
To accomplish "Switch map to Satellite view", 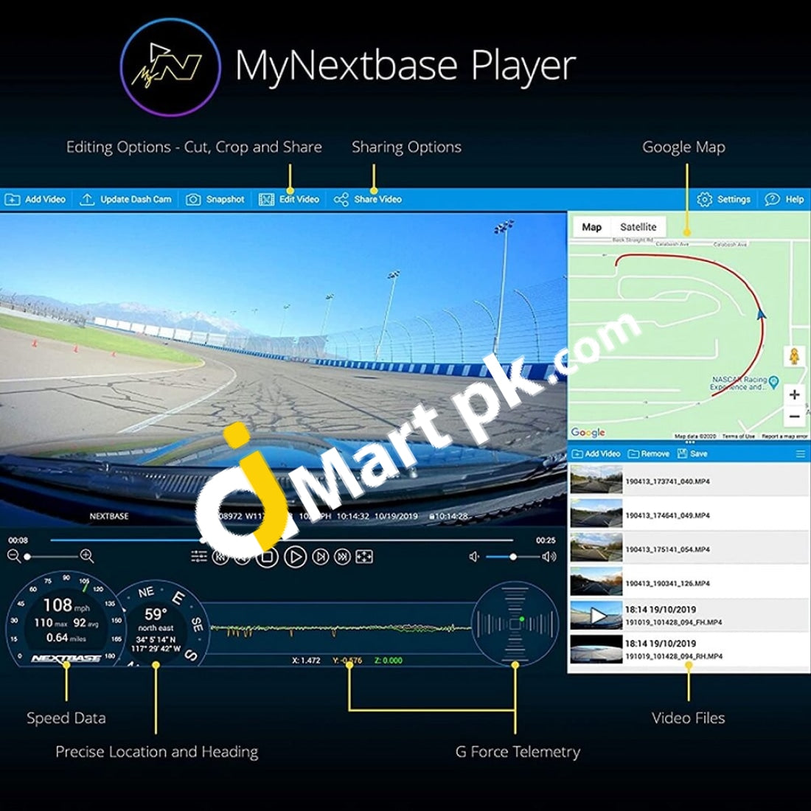I will 638,227.
